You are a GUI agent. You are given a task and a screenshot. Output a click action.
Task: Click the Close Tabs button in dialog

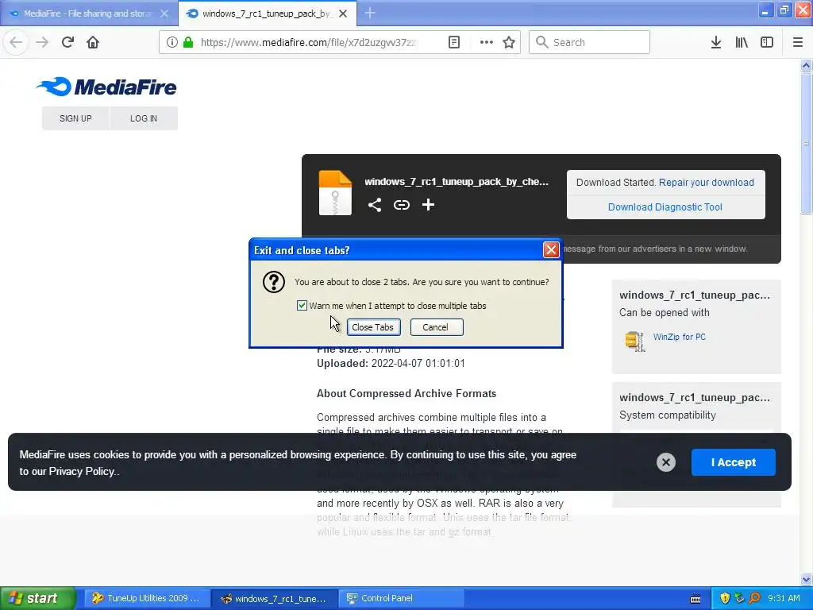click(x=373, y=327)
